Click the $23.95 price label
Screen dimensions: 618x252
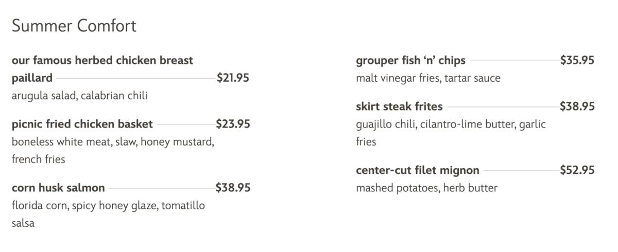(x=233, y=124)
